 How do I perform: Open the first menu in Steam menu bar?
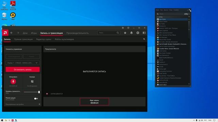pos(157,10)
